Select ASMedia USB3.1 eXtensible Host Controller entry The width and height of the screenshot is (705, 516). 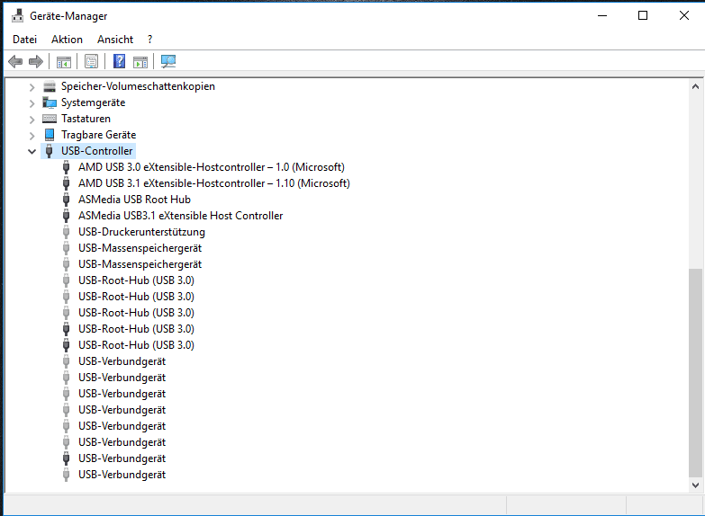click(181, 216)
